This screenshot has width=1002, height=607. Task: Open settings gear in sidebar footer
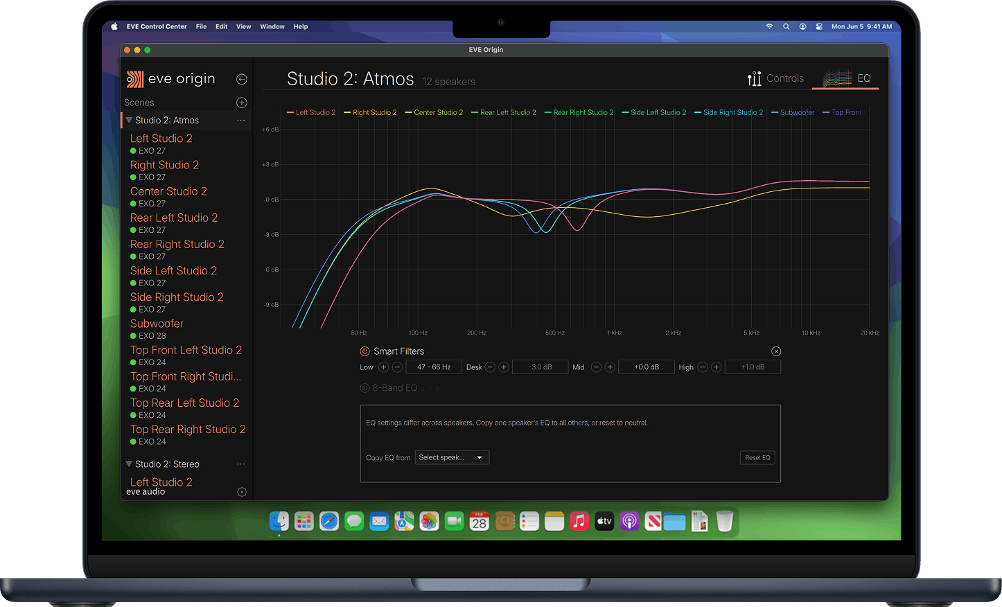point(242,492)
